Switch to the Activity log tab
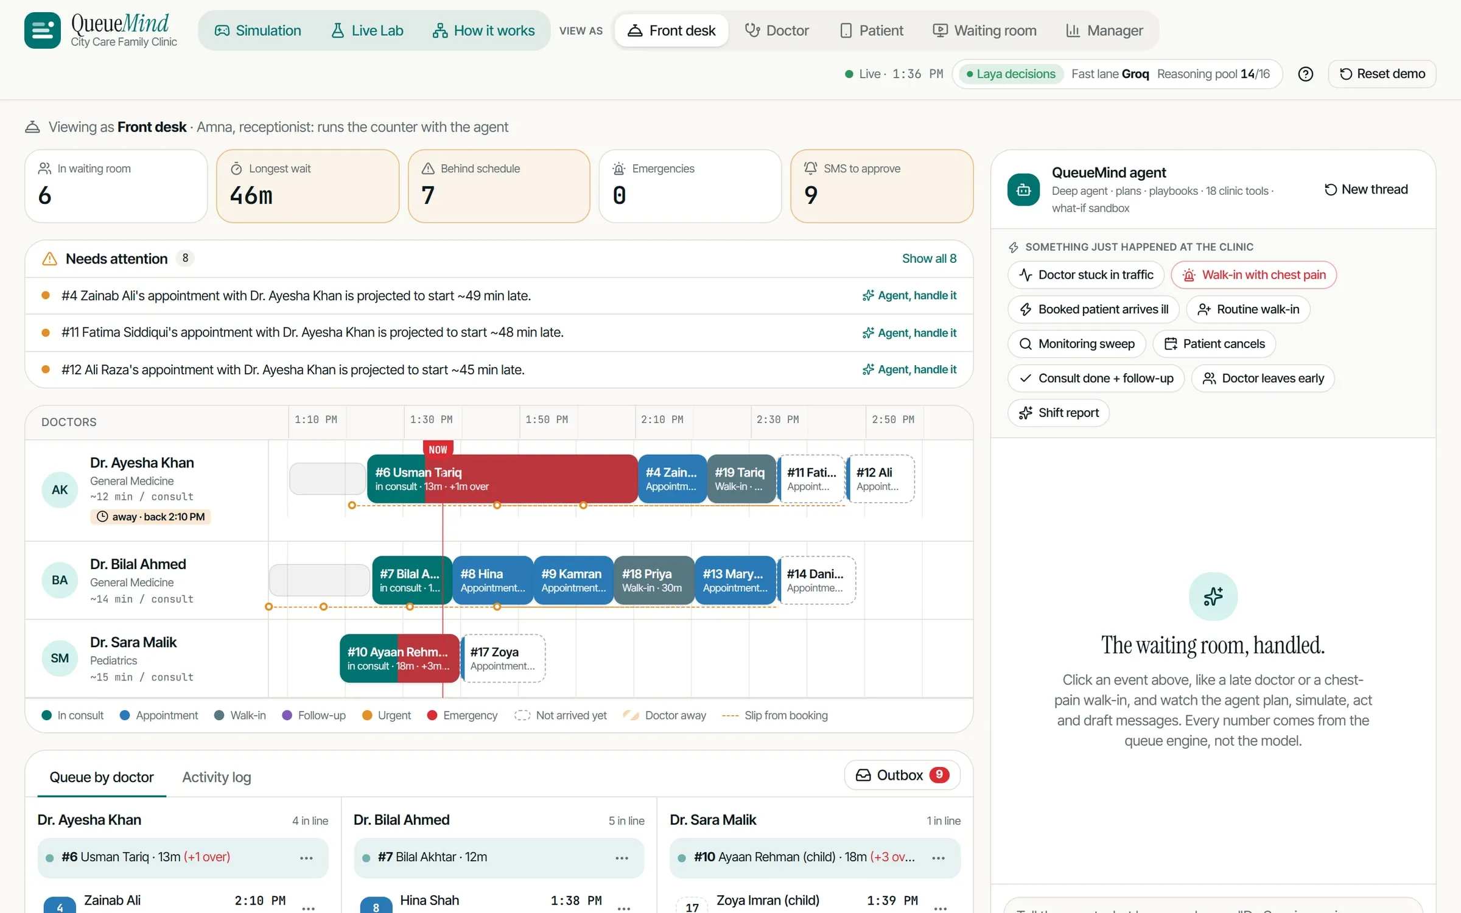The image size is (1461, 913). [x=217, y=777]
